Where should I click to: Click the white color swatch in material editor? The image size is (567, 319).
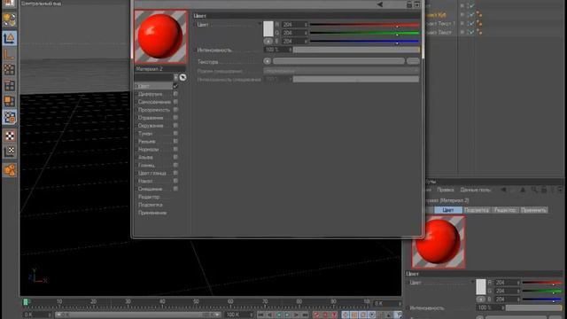pos(268,28)
